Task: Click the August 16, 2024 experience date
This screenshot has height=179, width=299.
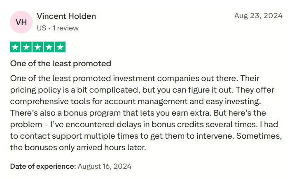Action: tap(105, 166)
